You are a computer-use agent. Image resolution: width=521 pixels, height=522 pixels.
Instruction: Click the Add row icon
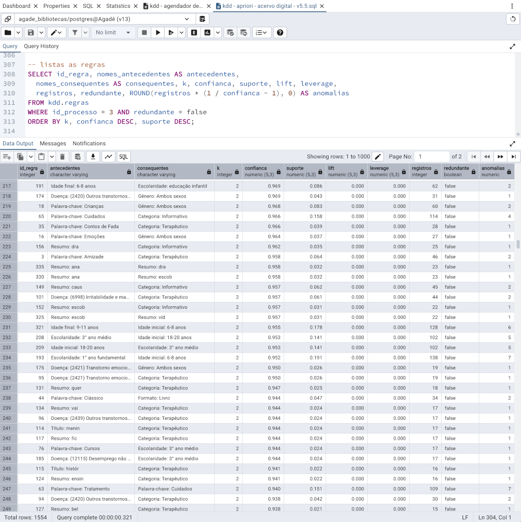(x=7, y=156)
